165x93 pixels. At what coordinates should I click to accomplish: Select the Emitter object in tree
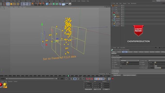tap(118, 17)
